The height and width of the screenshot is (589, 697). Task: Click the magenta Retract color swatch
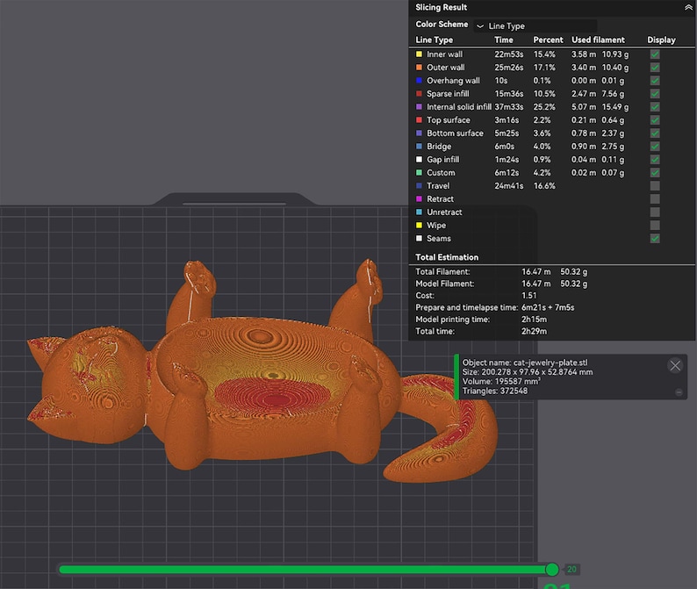[x=419, y=198]
